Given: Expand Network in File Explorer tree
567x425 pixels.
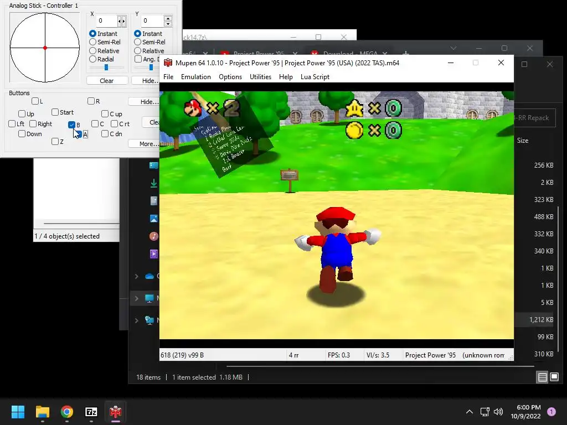Looking at the screenshot, I should (x=137, y=320).
